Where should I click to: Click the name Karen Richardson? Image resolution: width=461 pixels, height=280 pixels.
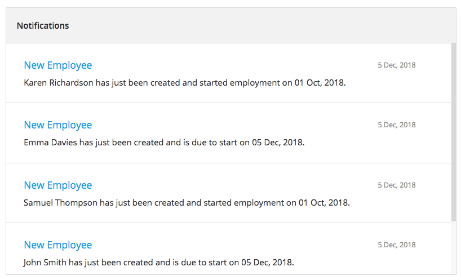59,83
